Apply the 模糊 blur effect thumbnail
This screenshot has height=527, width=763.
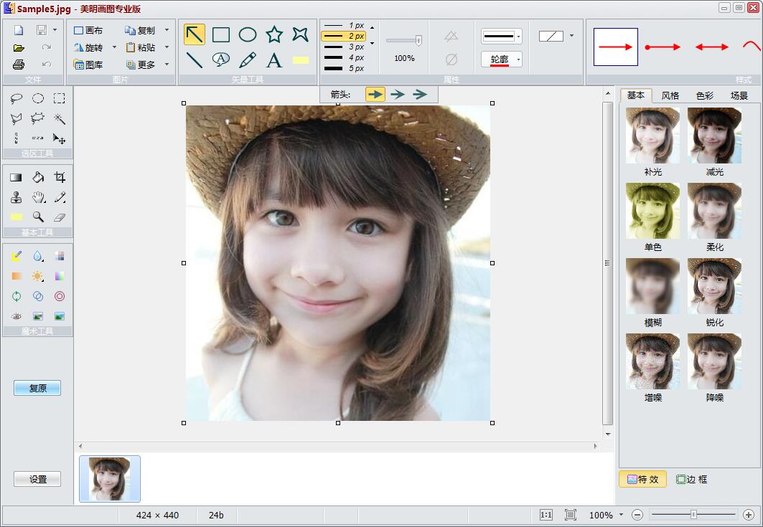point(652,285)
